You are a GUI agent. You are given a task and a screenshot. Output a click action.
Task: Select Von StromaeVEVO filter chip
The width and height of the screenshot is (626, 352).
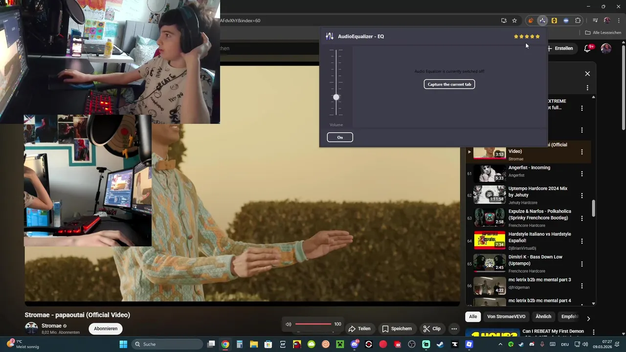tap(506, 317)
